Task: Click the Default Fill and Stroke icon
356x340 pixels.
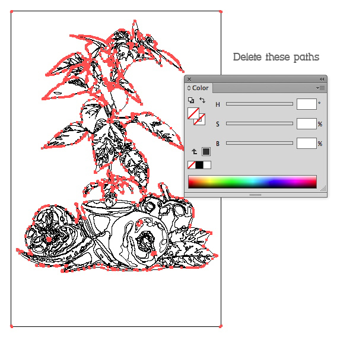Action: pyautogui.click(x=191, y=100)
